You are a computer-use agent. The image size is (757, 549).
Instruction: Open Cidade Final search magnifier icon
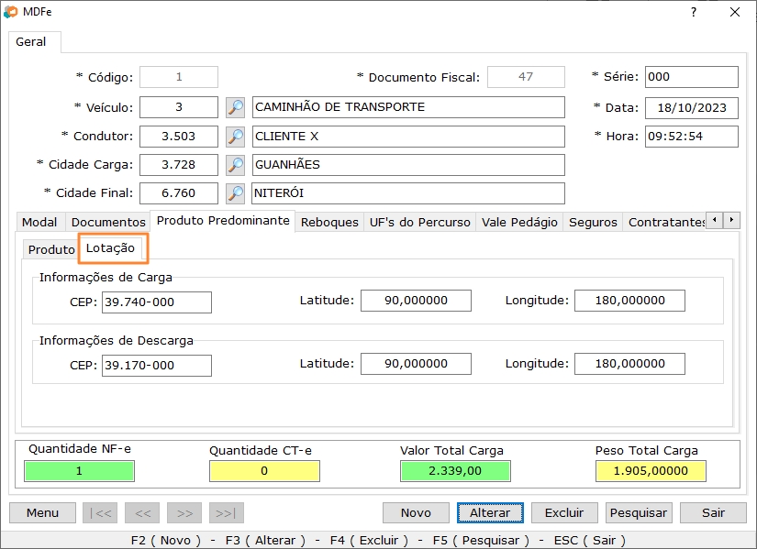(x=235, y=193)
